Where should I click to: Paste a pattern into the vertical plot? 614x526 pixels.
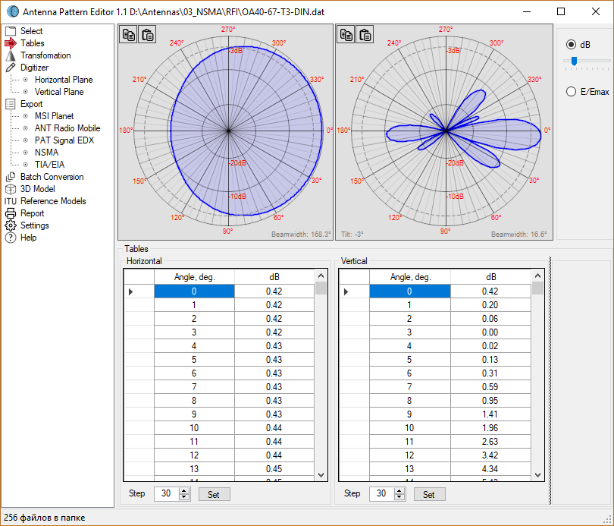(365, 34)
